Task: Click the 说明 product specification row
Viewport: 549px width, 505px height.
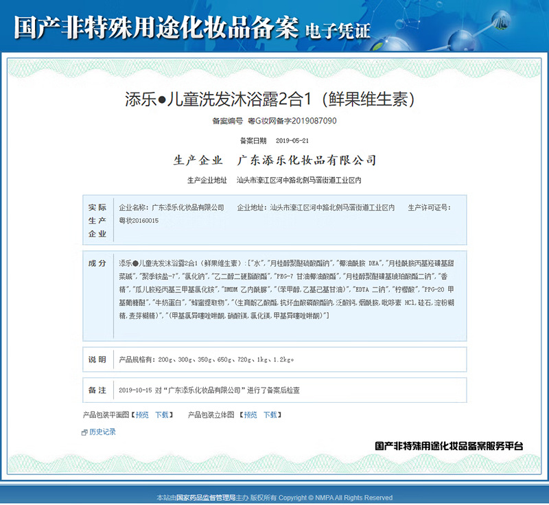Action: (274, 360)
